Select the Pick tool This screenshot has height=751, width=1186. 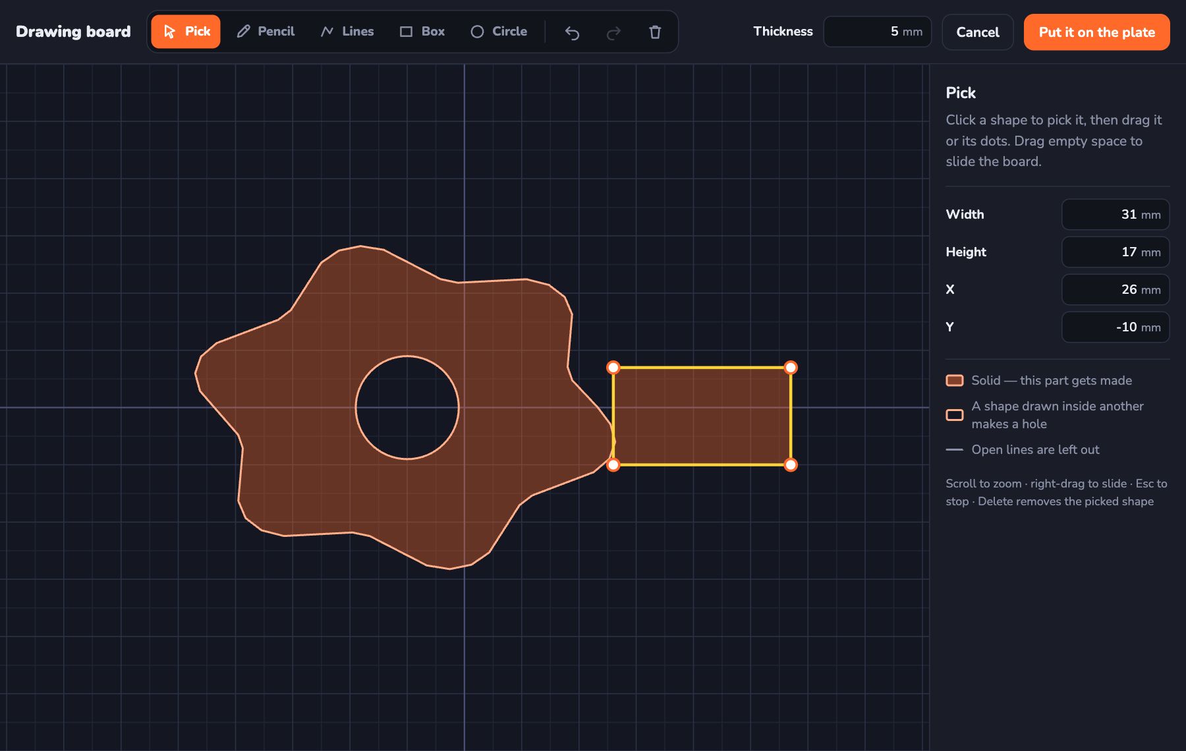[186, 32]
